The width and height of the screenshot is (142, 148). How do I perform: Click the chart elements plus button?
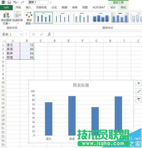click(x=139, y=83)
